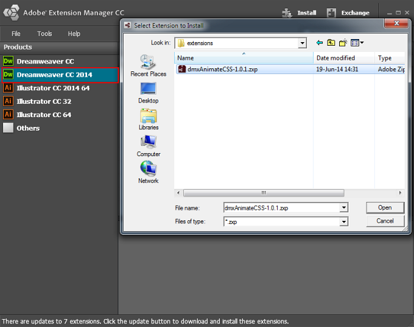Click the file list scroll left arrow
This screenshot has width=414, height=327.
coord(178,193)
